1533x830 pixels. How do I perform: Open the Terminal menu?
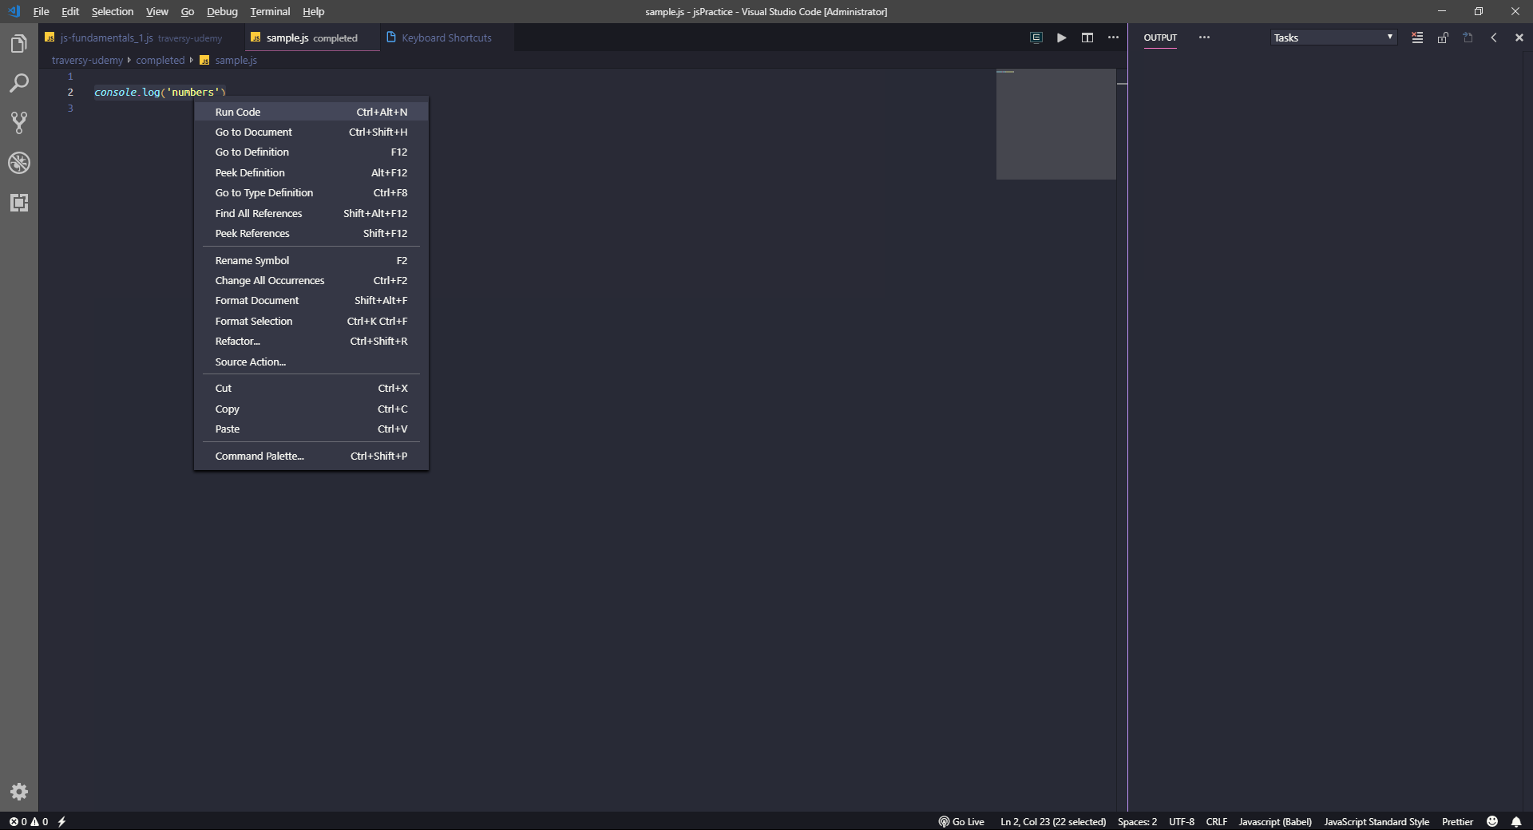point(270,11)
